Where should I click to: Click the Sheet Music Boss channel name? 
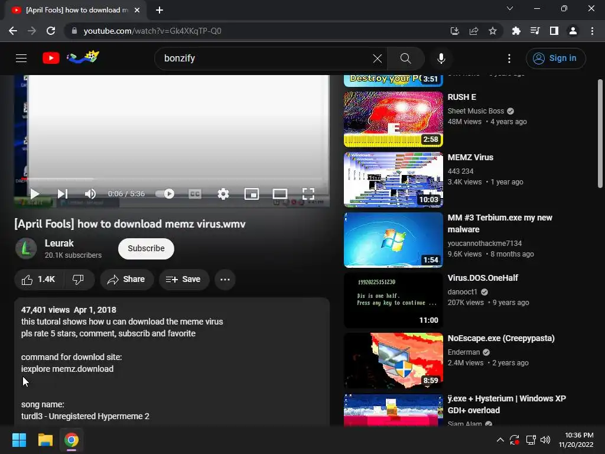coord(476,111)
